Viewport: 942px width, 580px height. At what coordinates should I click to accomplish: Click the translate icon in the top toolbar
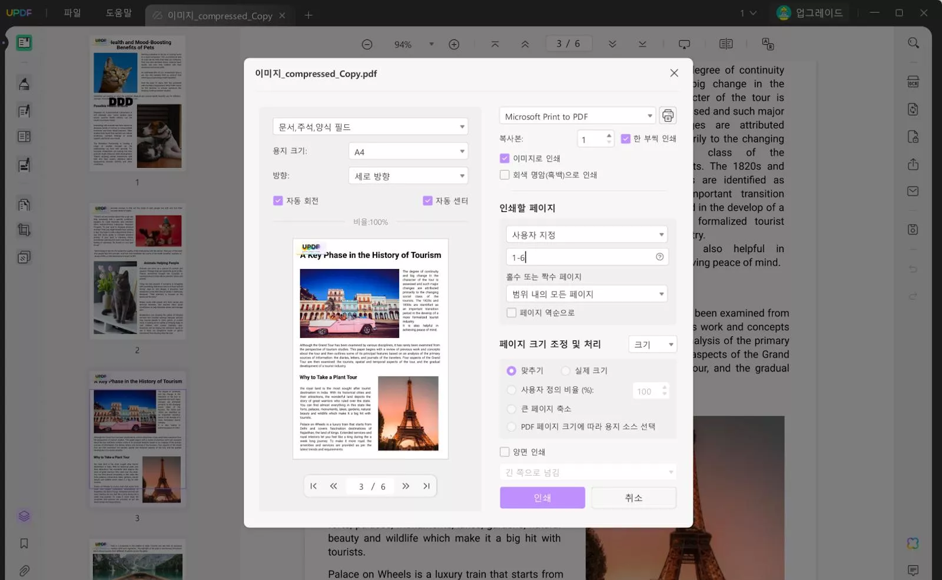tap(768, 44)
